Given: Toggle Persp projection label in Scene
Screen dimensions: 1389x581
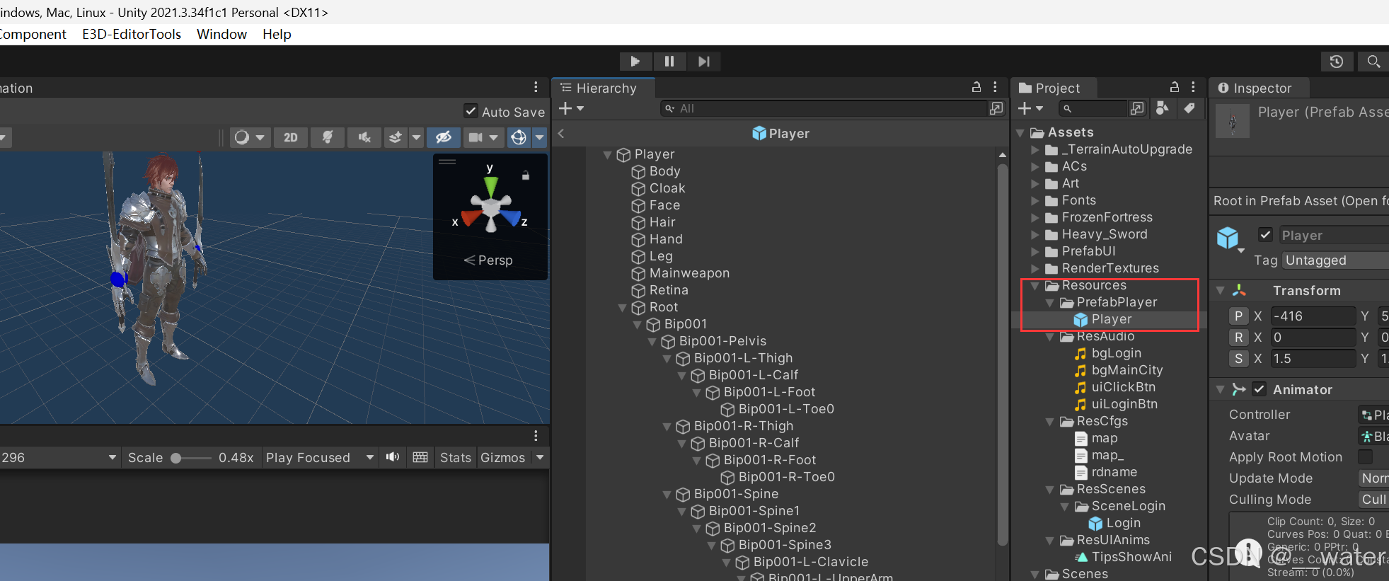Looking at the screenshot, I should pos(489,260).
